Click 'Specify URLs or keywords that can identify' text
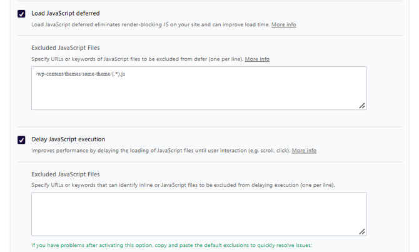 (x=183, y=185)
